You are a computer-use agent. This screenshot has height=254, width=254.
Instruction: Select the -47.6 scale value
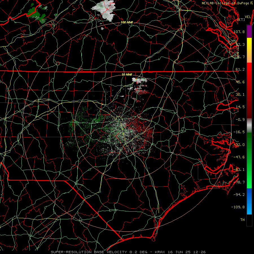point(239,157)
